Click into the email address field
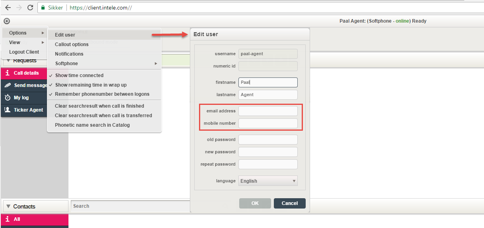 268,111
